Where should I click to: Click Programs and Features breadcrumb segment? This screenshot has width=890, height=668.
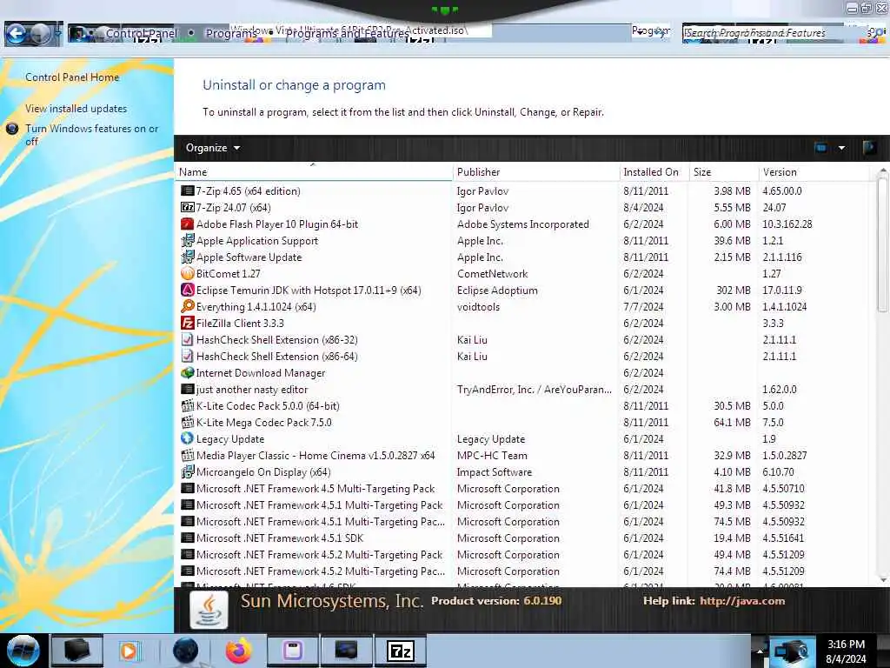click(x=347, y=34)
